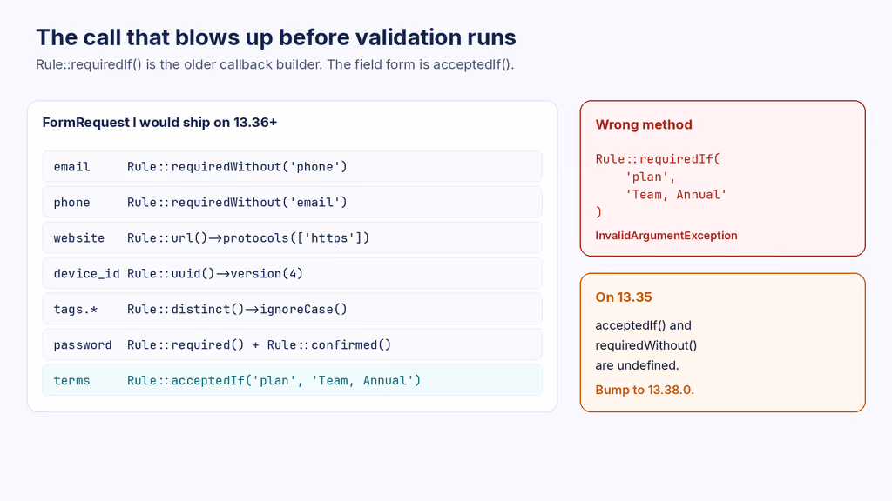The height and width of the screenshot is (501, 892).
Task: Click the "password" field name
Action: coord(83,344)
